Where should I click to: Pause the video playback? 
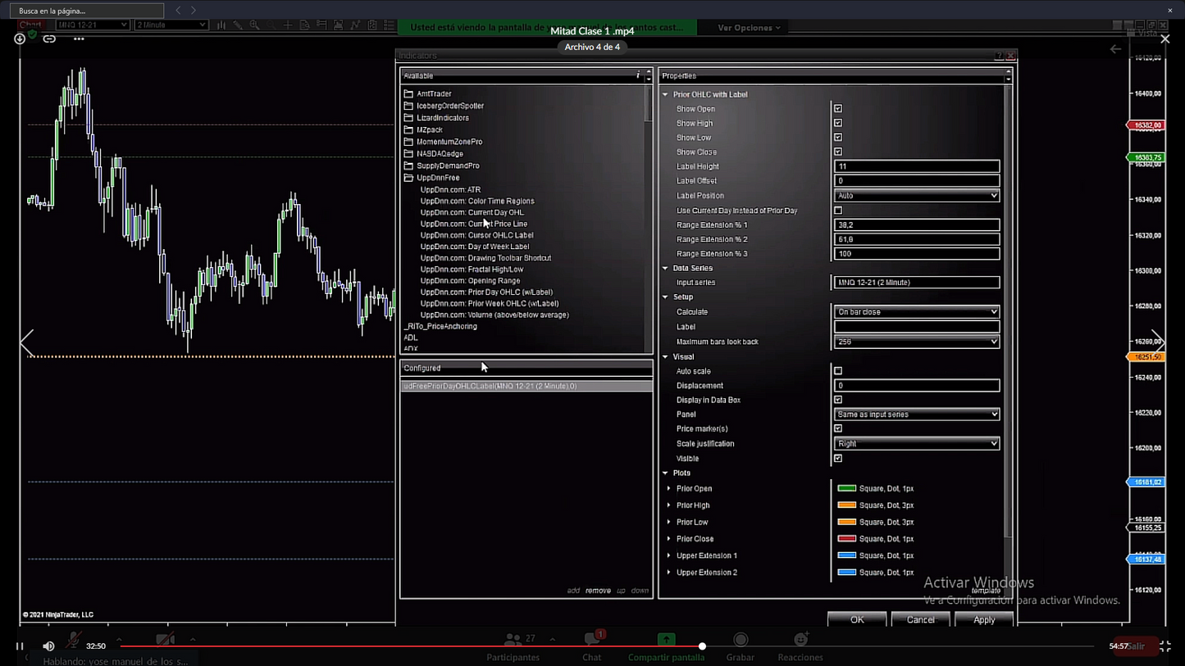tap(20, 646)
